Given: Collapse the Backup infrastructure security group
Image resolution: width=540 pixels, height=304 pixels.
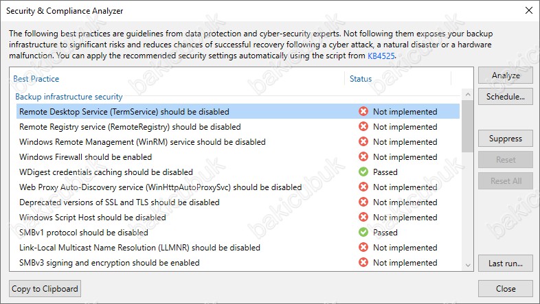Looking at the screenshot, I should [x=69, y=97].
